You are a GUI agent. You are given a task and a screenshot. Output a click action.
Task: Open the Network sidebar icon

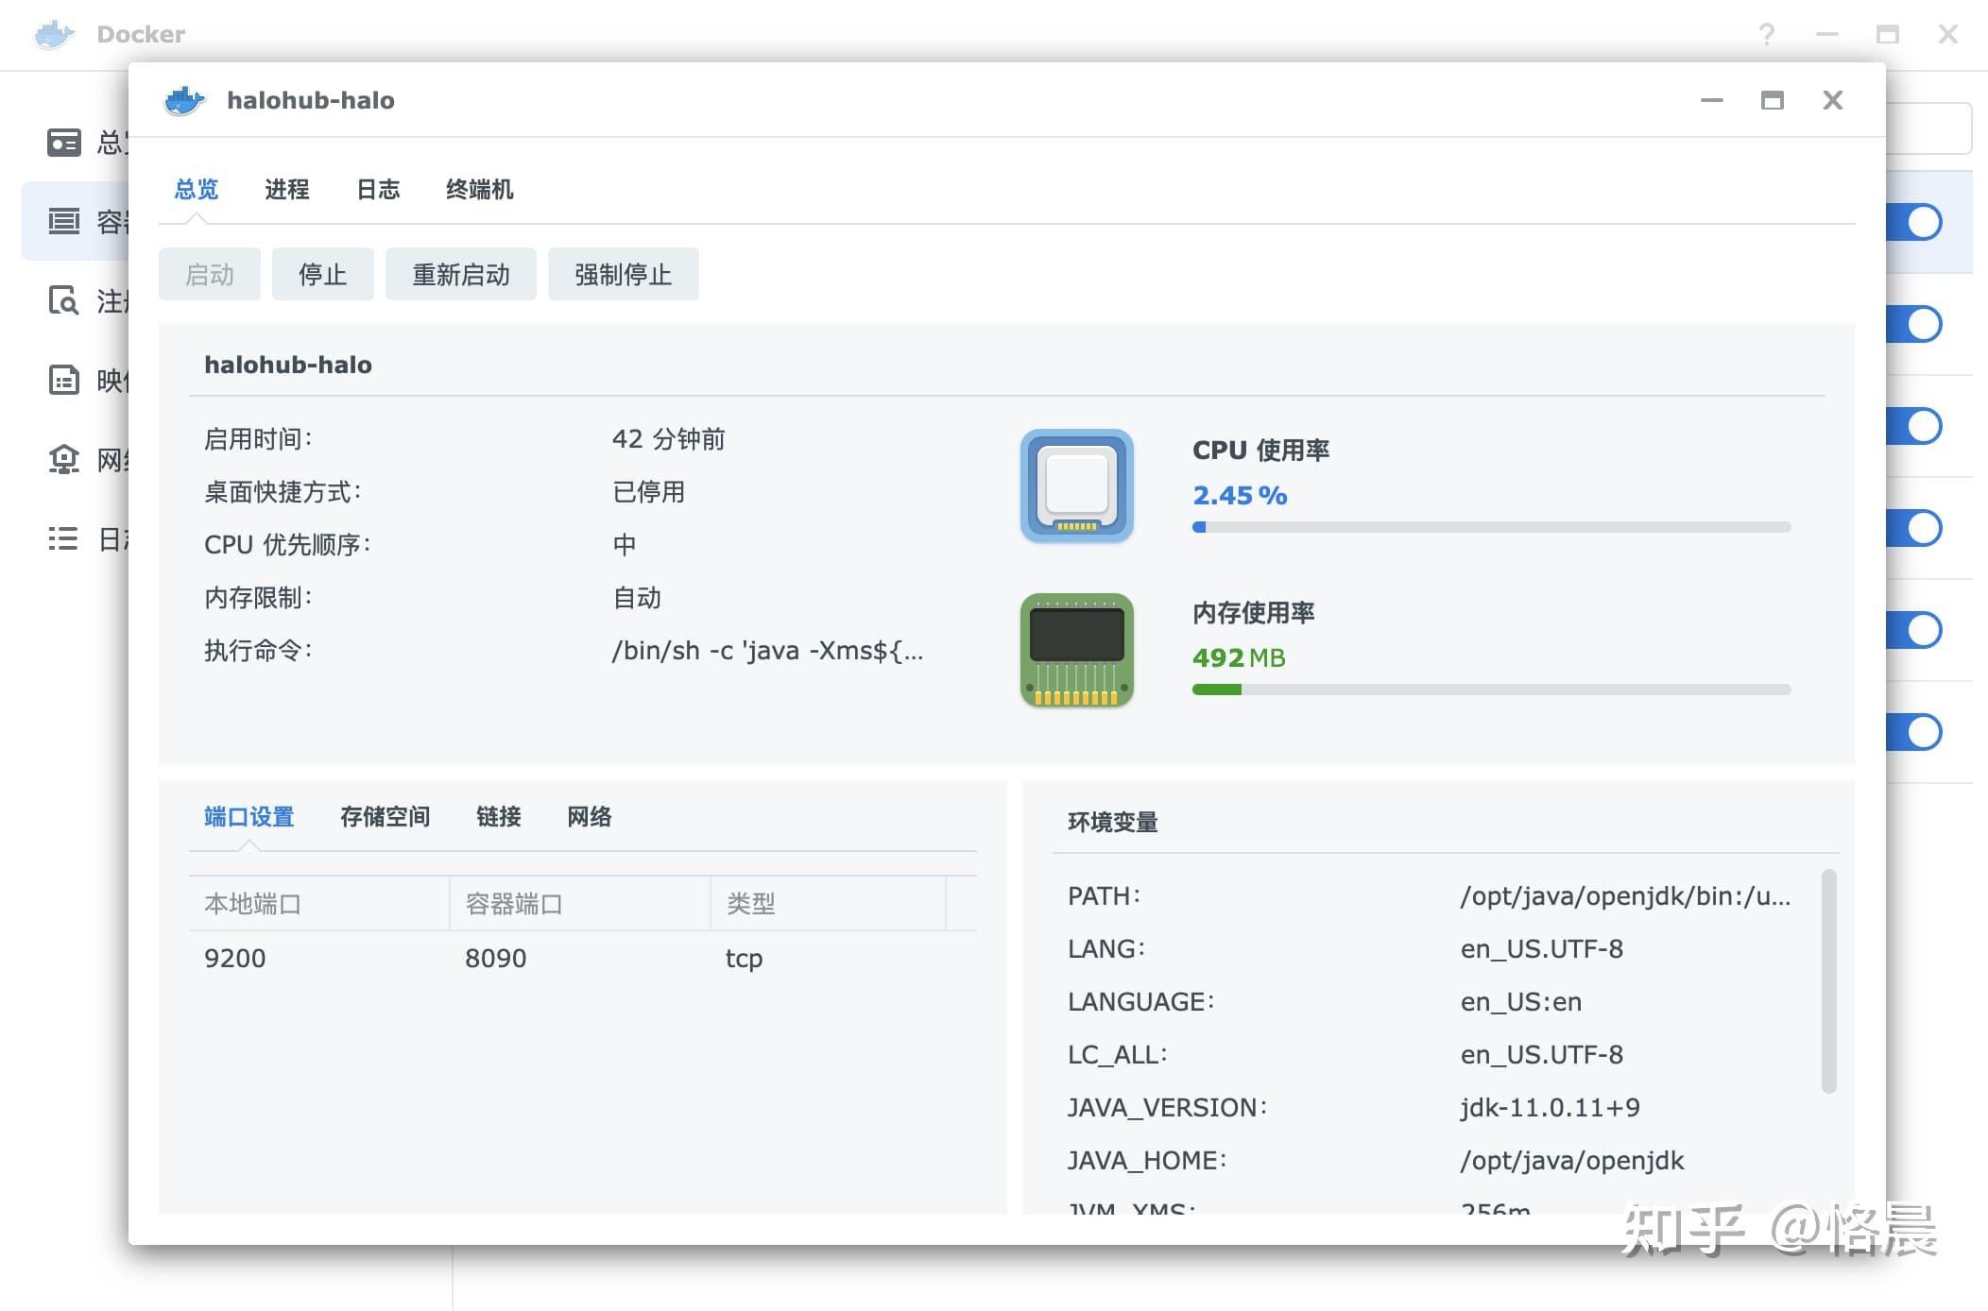coord(64,460)
